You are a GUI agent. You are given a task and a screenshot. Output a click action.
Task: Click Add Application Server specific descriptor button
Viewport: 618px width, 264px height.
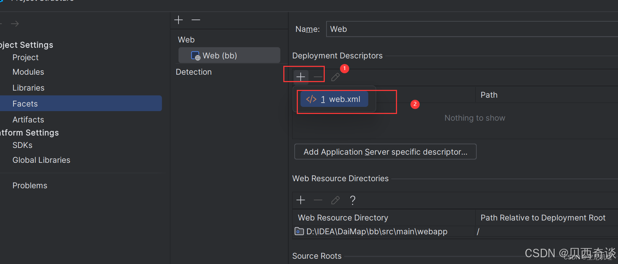tap(385, 152)
